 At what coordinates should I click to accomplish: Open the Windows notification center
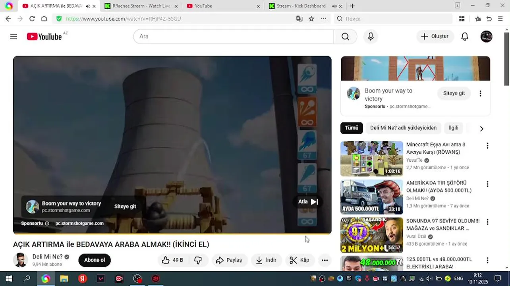tap(497, 278)
